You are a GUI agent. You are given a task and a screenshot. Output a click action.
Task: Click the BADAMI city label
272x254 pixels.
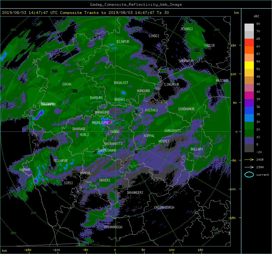coord(120,100)
